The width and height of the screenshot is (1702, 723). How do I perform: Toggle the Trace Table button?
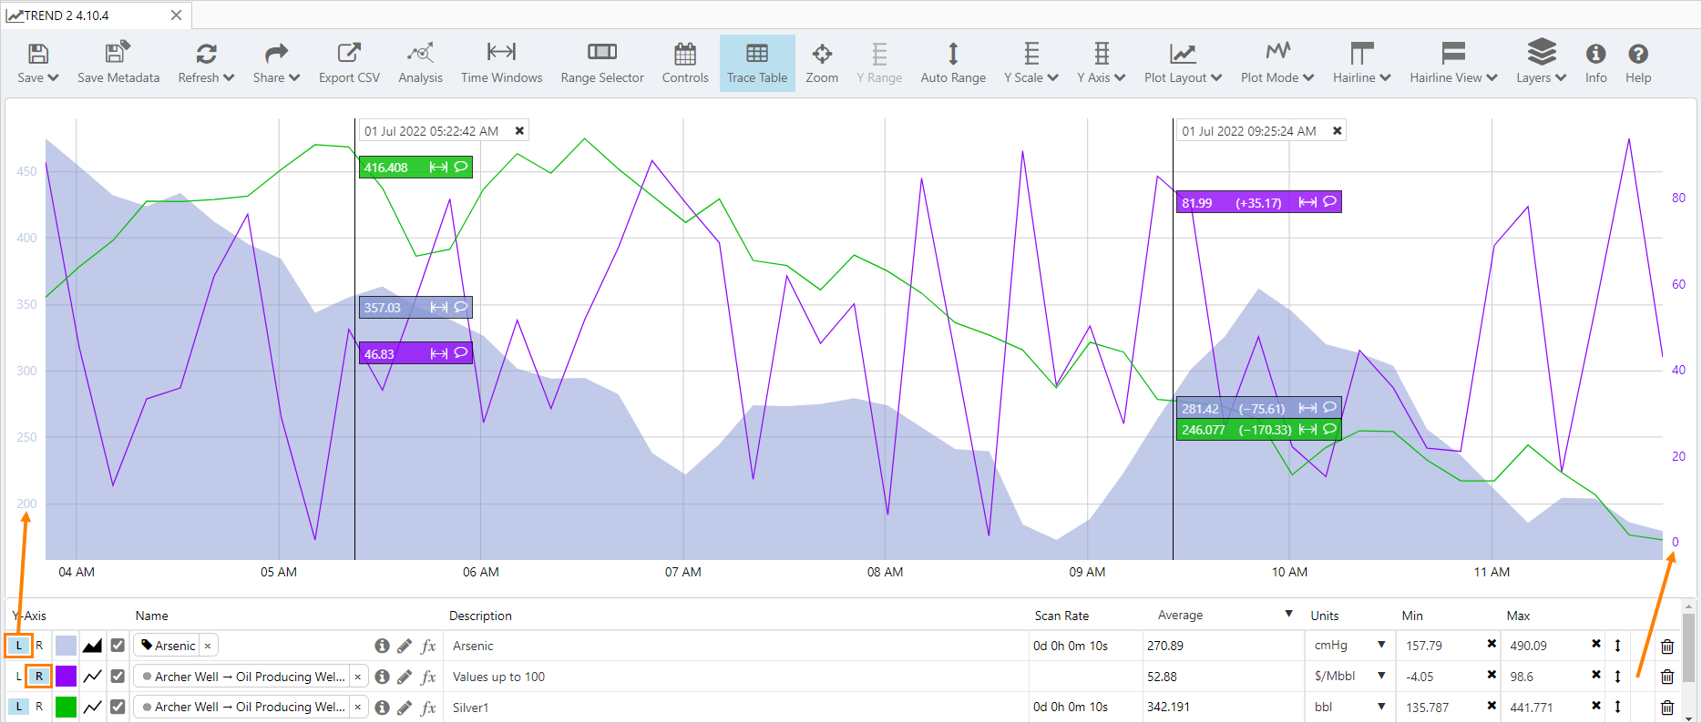pyautogui.click(x=756, y=63)
